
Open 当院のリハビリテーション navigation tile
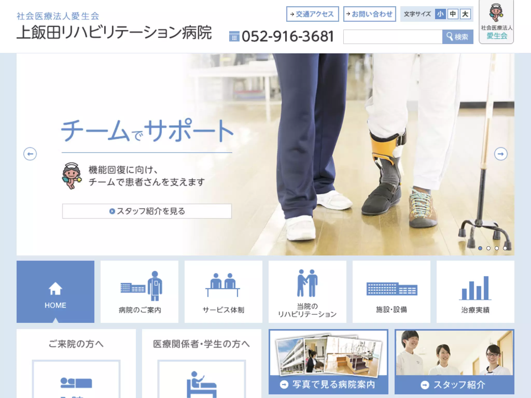click(308, 292)
